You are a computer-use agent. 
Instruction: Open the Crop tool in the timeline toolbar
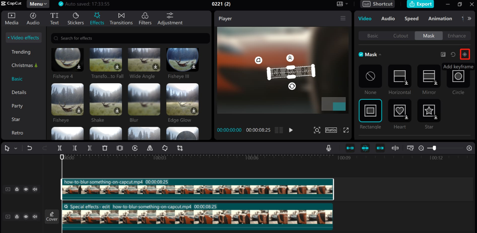point(180,148)
